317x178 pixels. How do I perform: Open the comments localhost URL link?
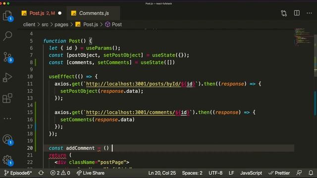tap(138, 112)
